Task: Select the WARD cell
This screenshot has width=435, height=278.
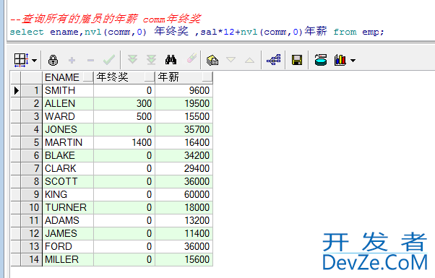Action: pyautogui.click(x=68, y=116)
